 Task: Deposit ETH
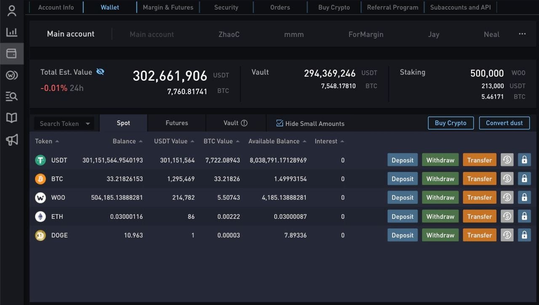[403, 216]
